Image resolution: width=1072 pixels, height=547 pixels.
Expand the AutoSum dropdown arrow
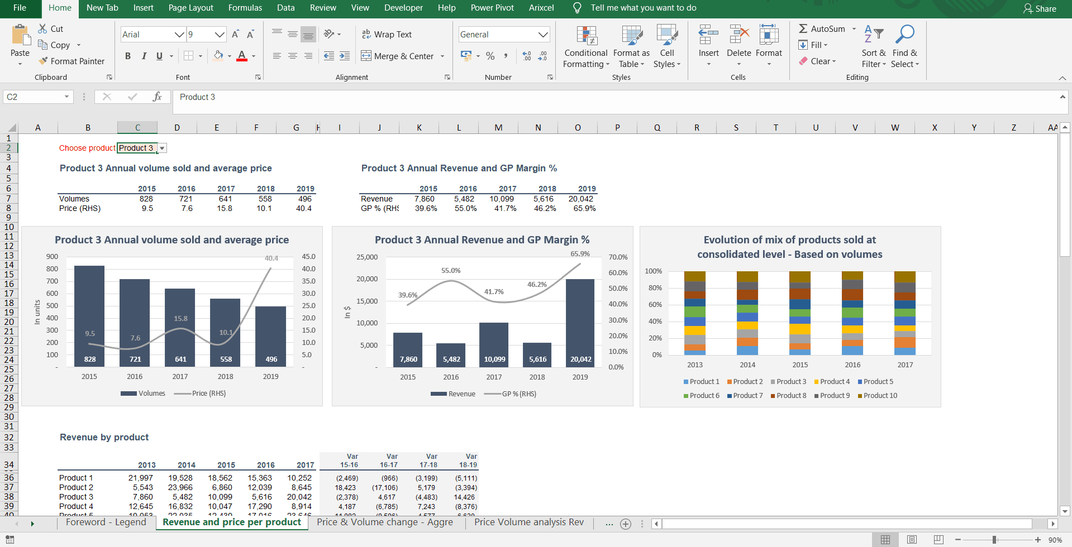coord(854,28)
